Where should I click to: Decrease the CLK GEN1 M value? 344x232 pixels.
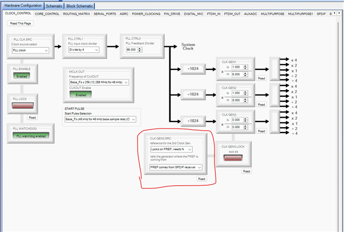(x=246, y=76)
